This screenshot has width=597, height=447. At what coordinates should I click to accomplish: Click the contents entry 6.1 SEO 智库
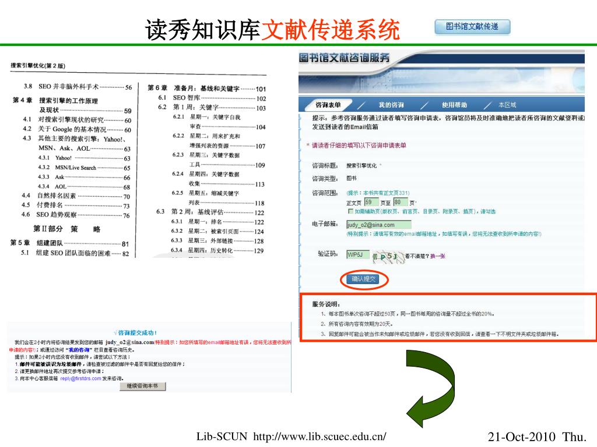[x=212, y=98]
